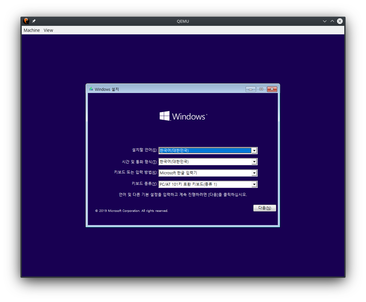Screen dimensions: 366x302
Task: Click the time and currency 한국어(대한민국) combo box
Action: pyautogui.click(x=208, y=162)
